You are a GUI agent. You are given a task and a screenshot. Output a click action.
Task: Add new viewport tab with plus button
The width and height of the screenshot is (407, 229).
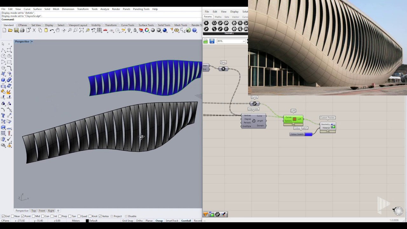pyautogui.click(x=58, y=211)
